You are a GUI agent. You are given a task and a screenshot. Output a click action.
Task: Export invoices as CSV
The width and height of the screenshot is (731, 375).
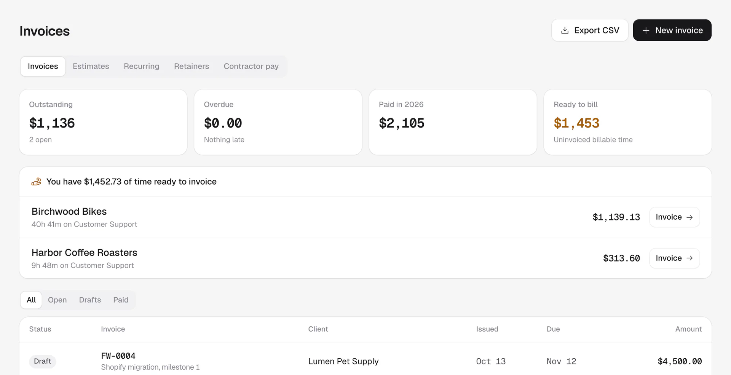[x=590, y=30]
